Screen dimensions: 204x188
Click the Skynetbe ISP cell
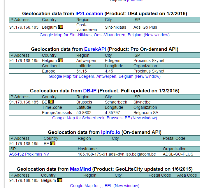(142, 102)
